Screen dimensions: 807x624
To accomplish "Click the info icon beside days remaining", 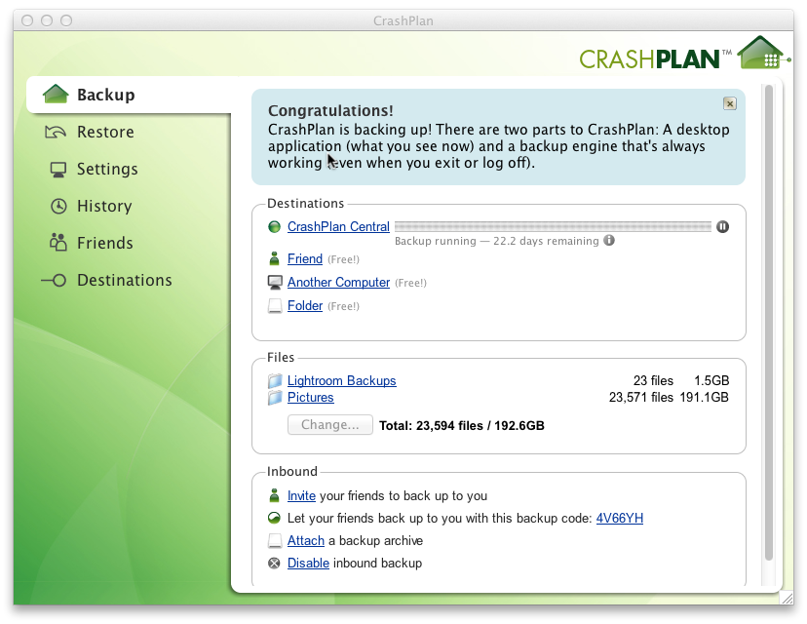I will pos(609,240).
